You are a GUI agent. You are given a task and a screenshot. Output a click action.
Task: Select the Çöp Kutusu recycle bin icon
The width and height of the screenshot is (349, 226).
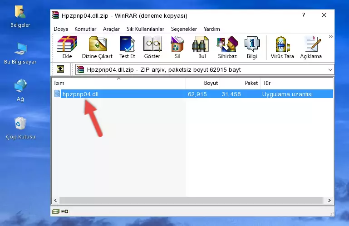(x=20, y=128)
